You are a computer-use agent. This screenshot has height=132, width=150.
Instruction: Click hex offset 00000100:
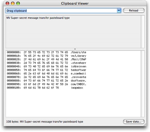(x=14, y=88)
